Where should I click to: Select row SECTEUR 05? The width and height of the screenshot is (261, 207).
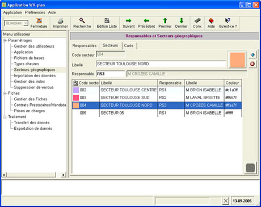click(x=157, y=113)
